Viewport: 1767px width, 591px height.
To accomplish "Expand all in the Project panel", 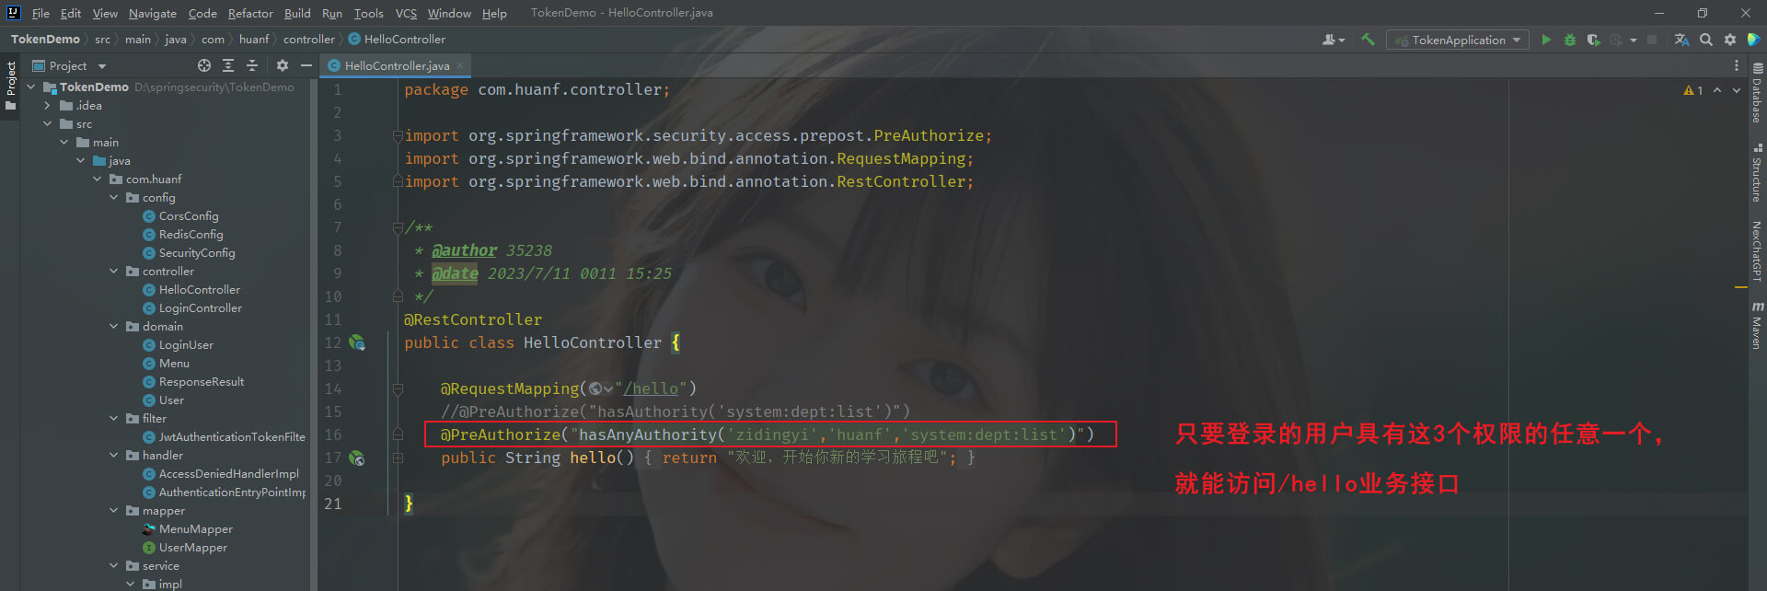I will click(x=228, y=65).
